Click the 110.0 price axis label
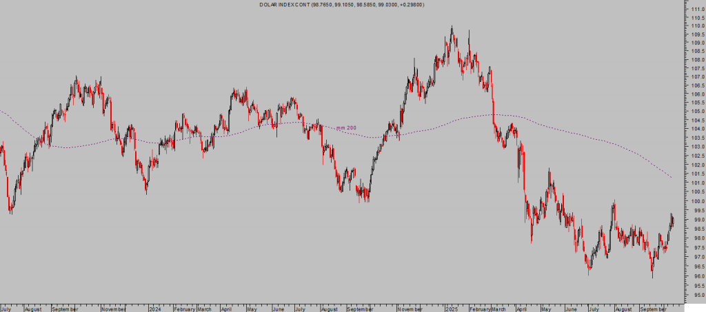Screen dimensions: 706x312 696,25
